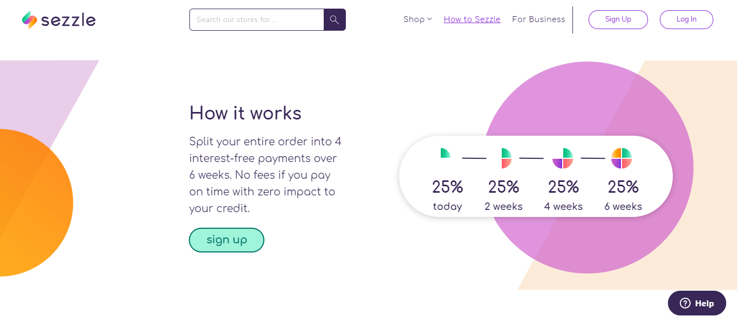Open the Help chat widget
The image size is (737, 323).
pyautogui.click(x=697, y=303)
